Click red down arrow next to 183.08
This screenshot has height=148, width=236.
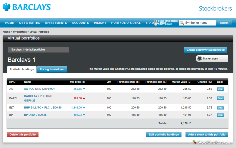point(84,98)
